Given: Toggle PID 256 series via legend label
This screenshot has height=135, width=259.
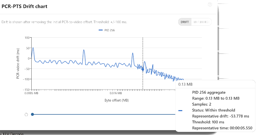Looking at the screenshot, I should [110, 30].
